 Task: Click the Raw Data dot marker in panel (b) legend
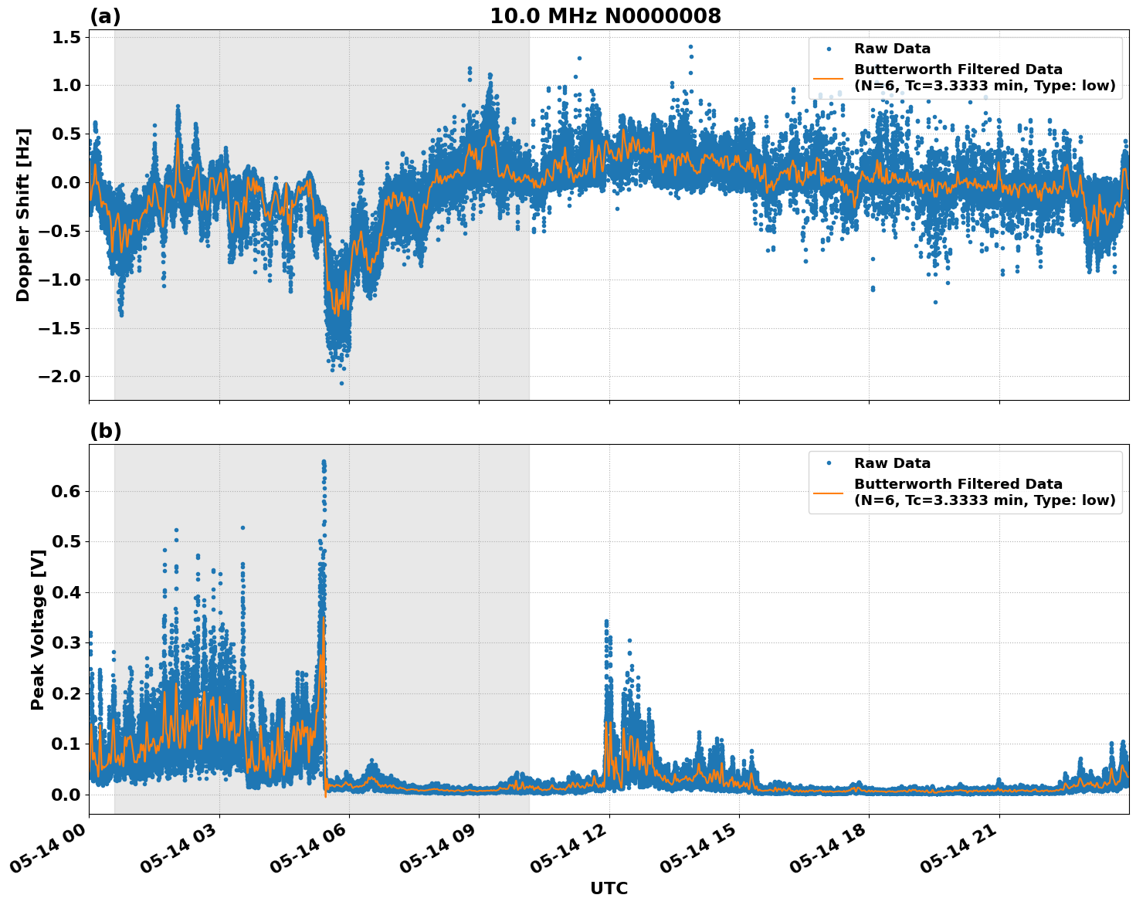pos(829,463)
